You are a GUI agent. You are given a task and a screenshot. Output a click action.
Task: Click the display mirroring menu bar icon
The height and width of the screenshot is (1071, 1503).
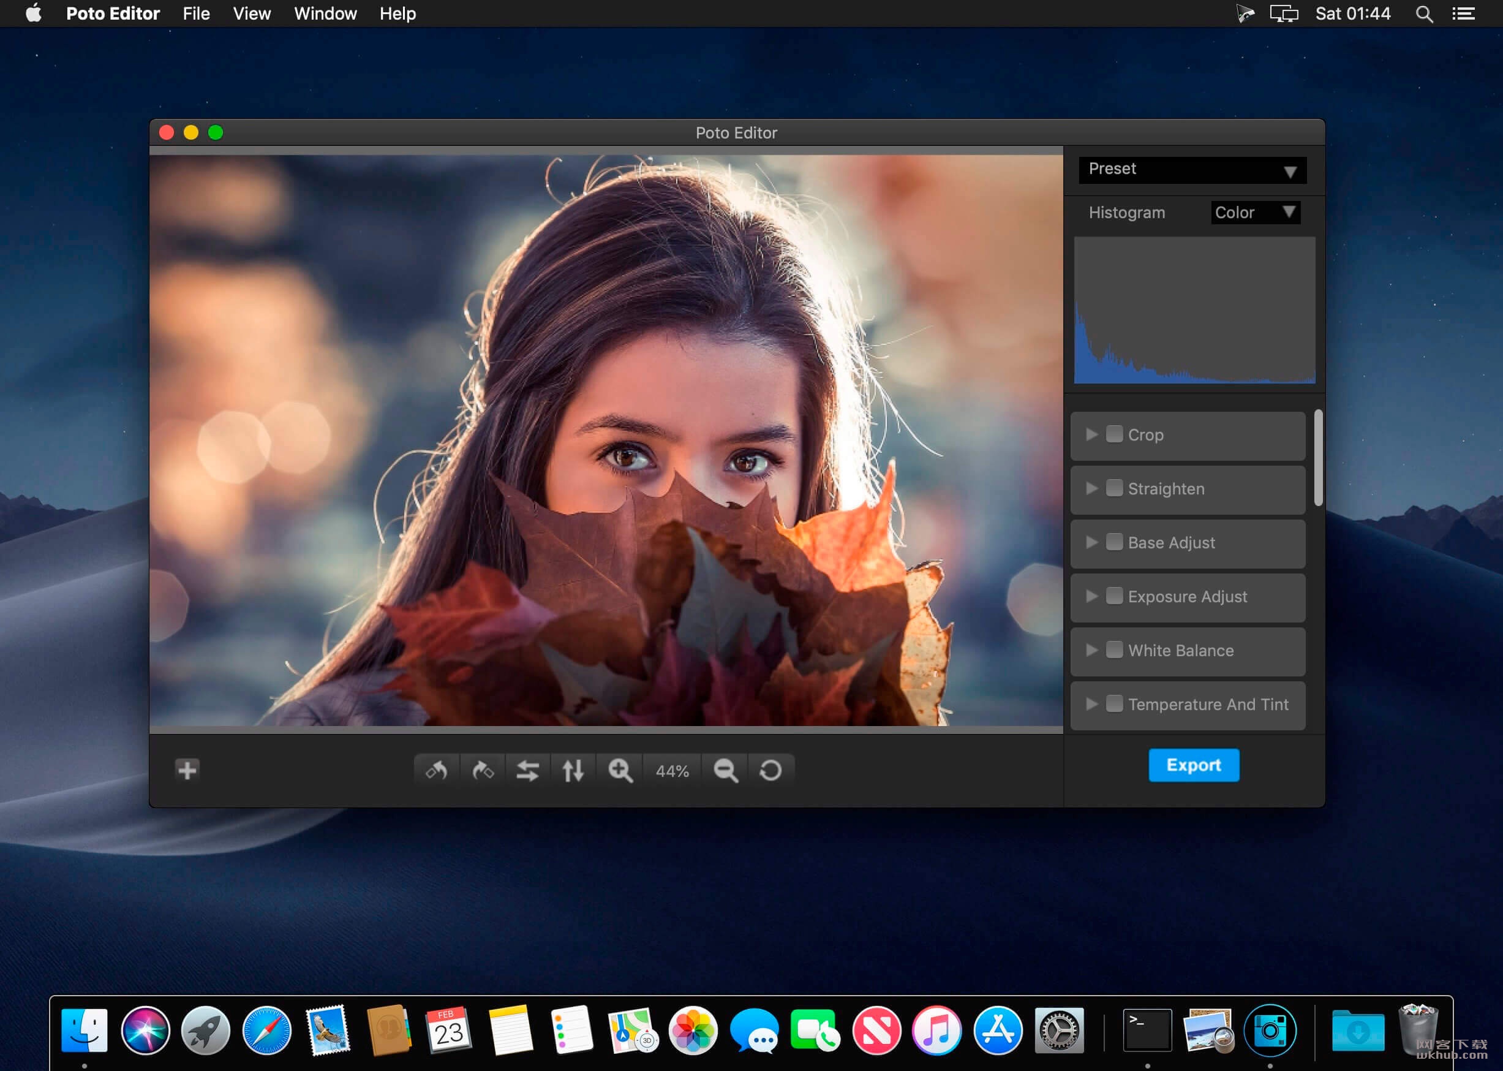(x=1284, y=14)
